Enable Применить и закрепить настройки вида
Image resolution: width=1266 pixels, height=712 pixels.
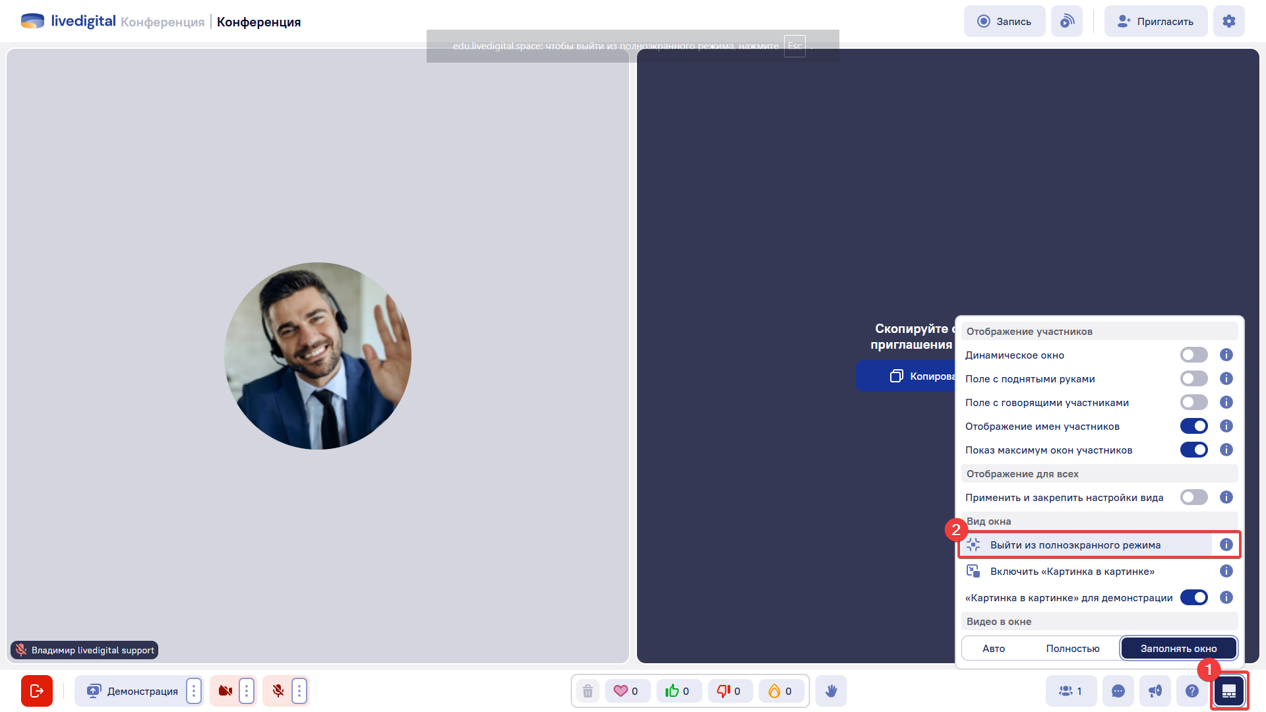(x=1193, y=498)
